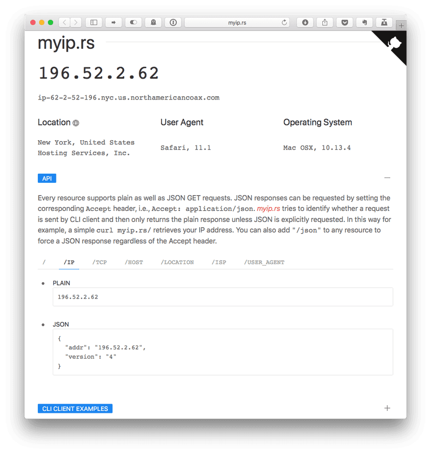The image size is (431, 454).
Task: Follow the red myip.rs link in text
Action: (x=268, y=209)
